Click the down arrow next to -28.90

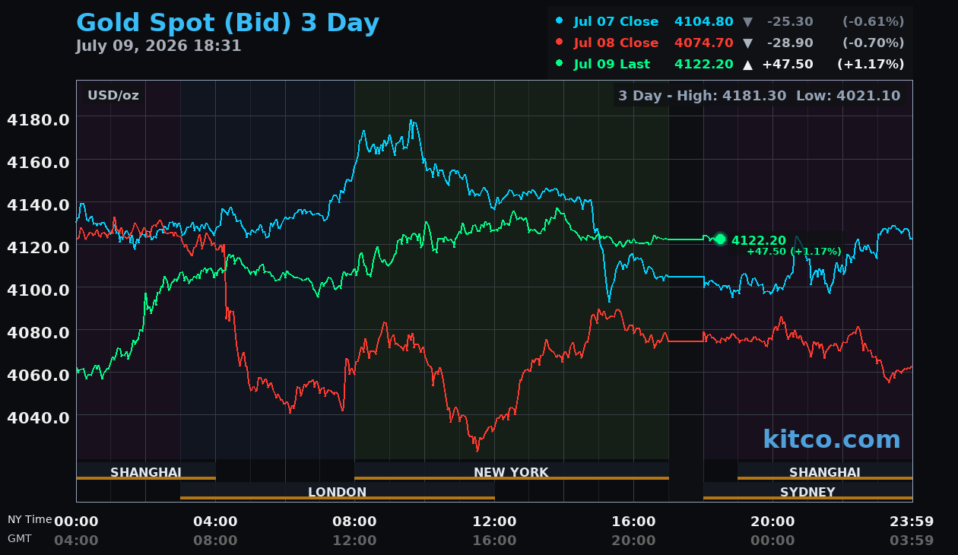coord(747,43)
